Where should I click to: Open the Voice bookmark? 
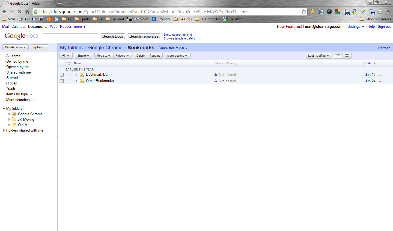(x=142, y=19)
